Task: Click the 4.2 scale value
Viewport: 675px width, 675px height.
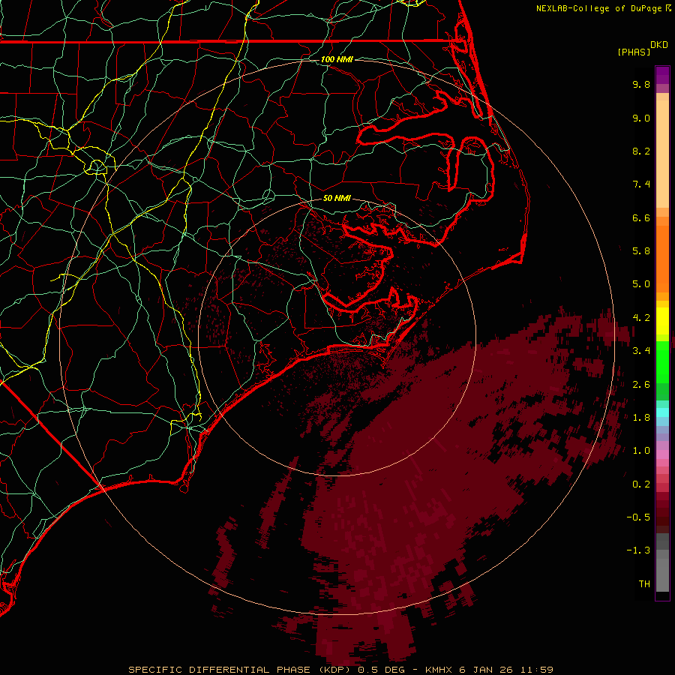Action: coord(641,318)
